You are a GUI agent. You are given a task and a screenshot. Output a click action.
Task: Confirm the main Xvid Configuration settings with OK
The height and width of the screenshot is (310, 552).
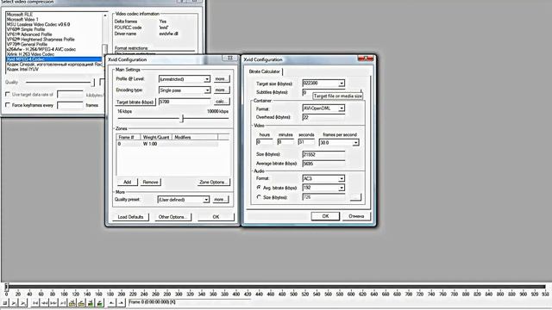pyautogui.click(x=216, y=217)
